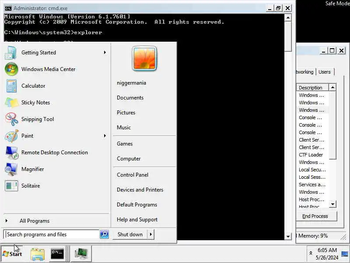Open Control Panel
Image resolution: width=350 pixels, height=263 pixels.
click(133, 175)
